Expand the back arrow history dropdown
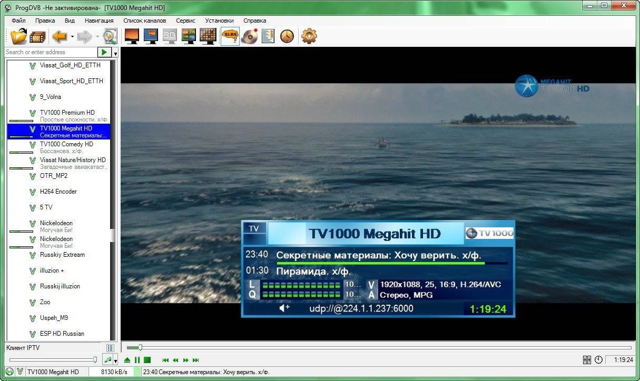Image resolution: width=640 pixels, height=381 pixels. 72,37
